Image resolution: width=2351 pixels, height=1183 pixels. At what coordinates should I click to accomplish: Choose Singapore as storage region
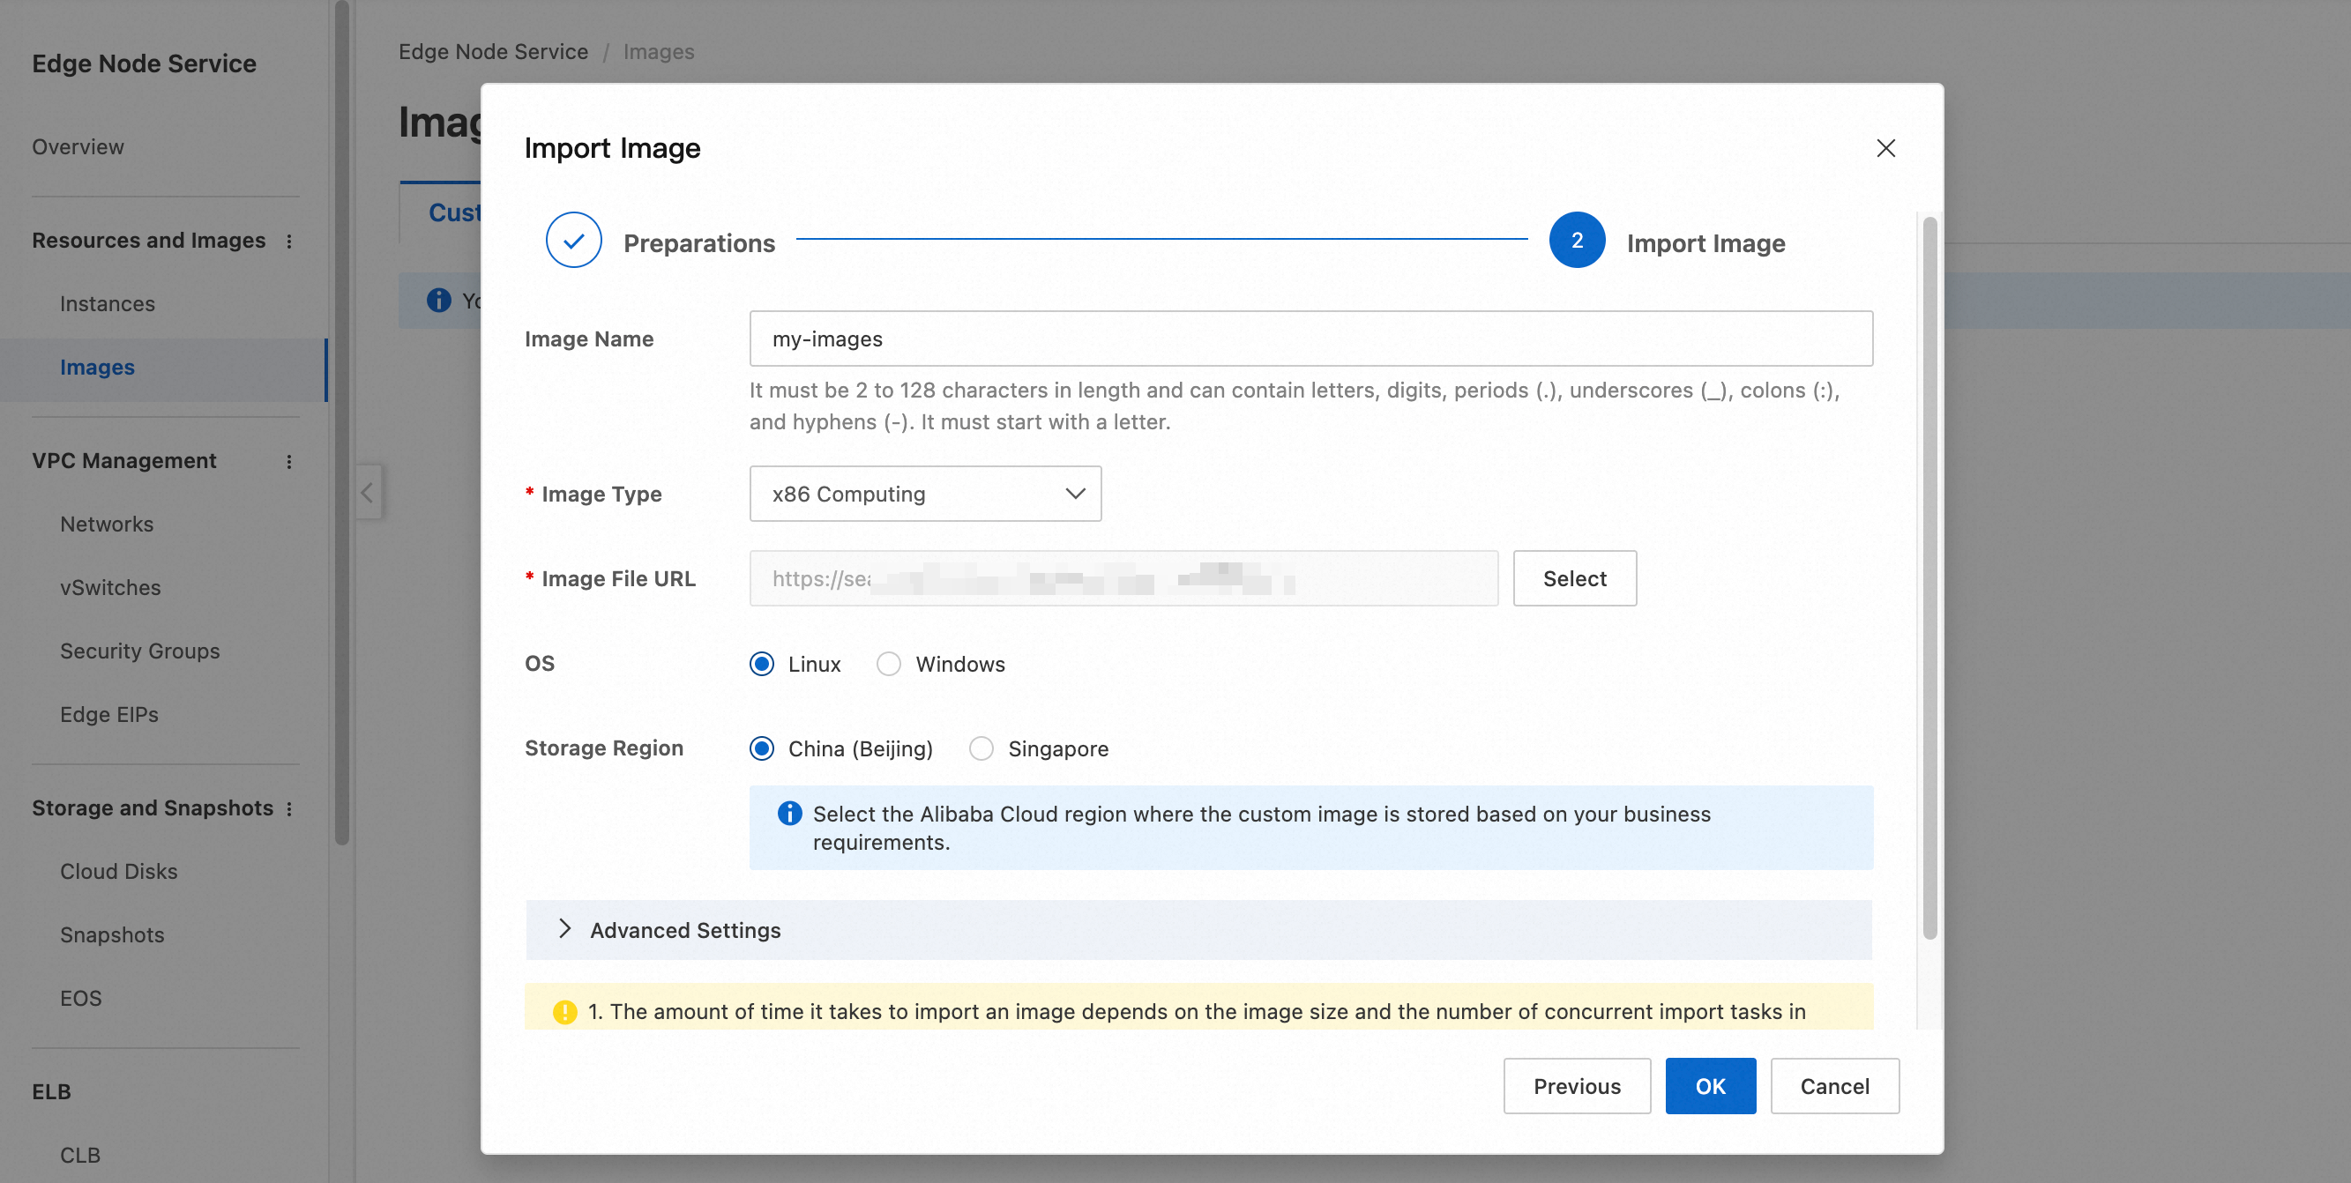pyautogui.click(x=981, y=748)
